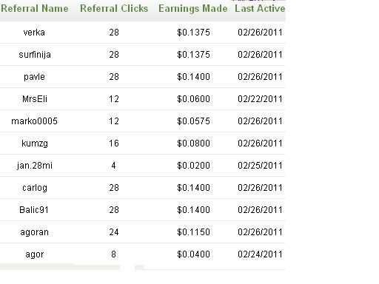The height and width of the screenshot is (284, 379).
Task: Click the agor referral name
Action: pos(35,254)
